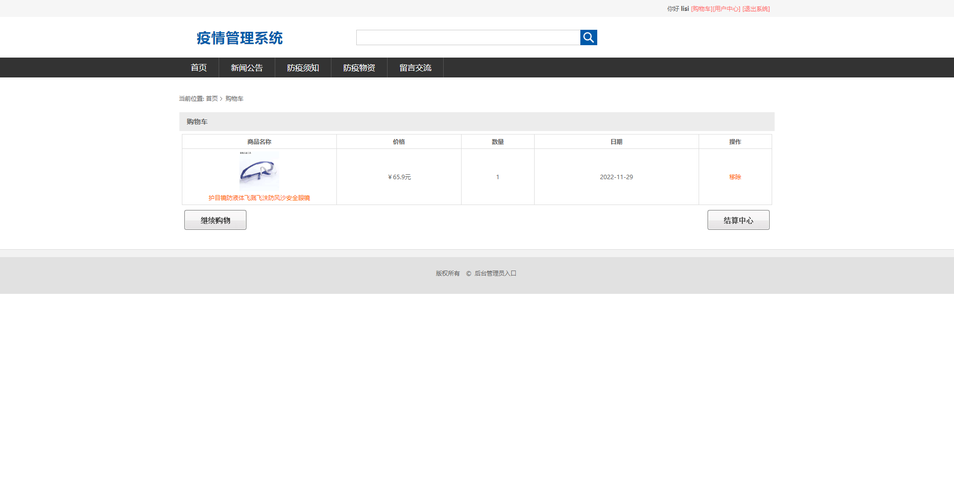Open the goggles product thumbnail
Screen dimensions: 954x481
259,171
